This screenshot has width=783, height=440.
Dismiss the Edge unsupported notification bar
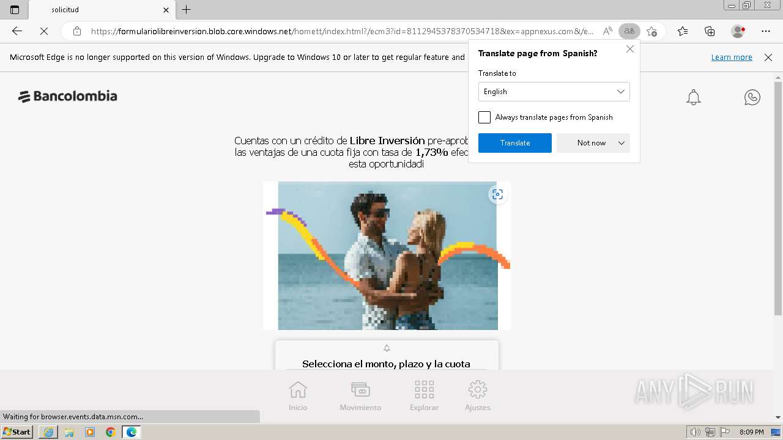(768, 57)
